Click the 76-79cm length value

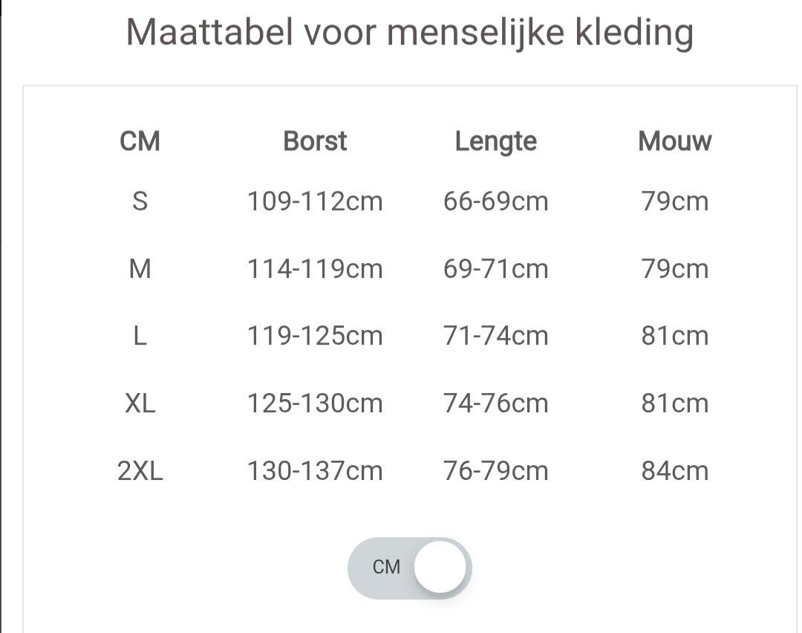click(x=495, y=471)
